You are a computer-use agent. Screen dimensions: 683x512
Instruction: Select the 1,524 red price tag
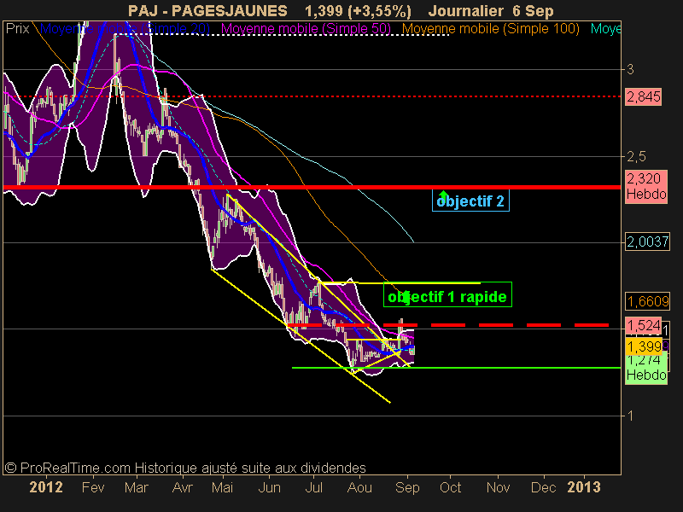pos(644,325)
